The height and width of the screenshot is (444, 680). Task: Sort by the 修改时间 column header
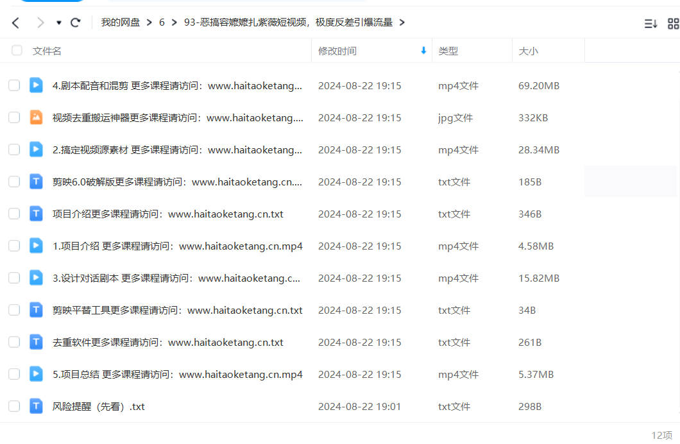tap(337, 51)
